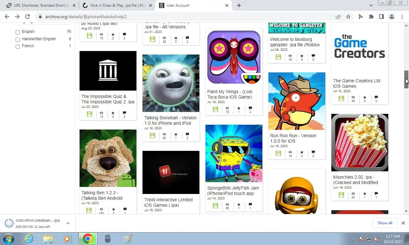Open Talking Ben 1.2.3 title link
This screenshot has width=409, height=245.
pyautogui.click(x=102, y=196)
